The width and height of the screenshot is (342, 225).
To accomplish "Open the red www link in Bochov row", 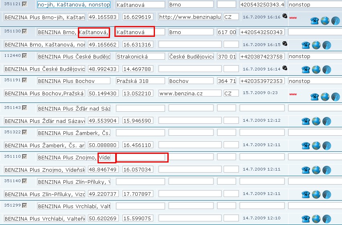I will click(x=293, y=94).
